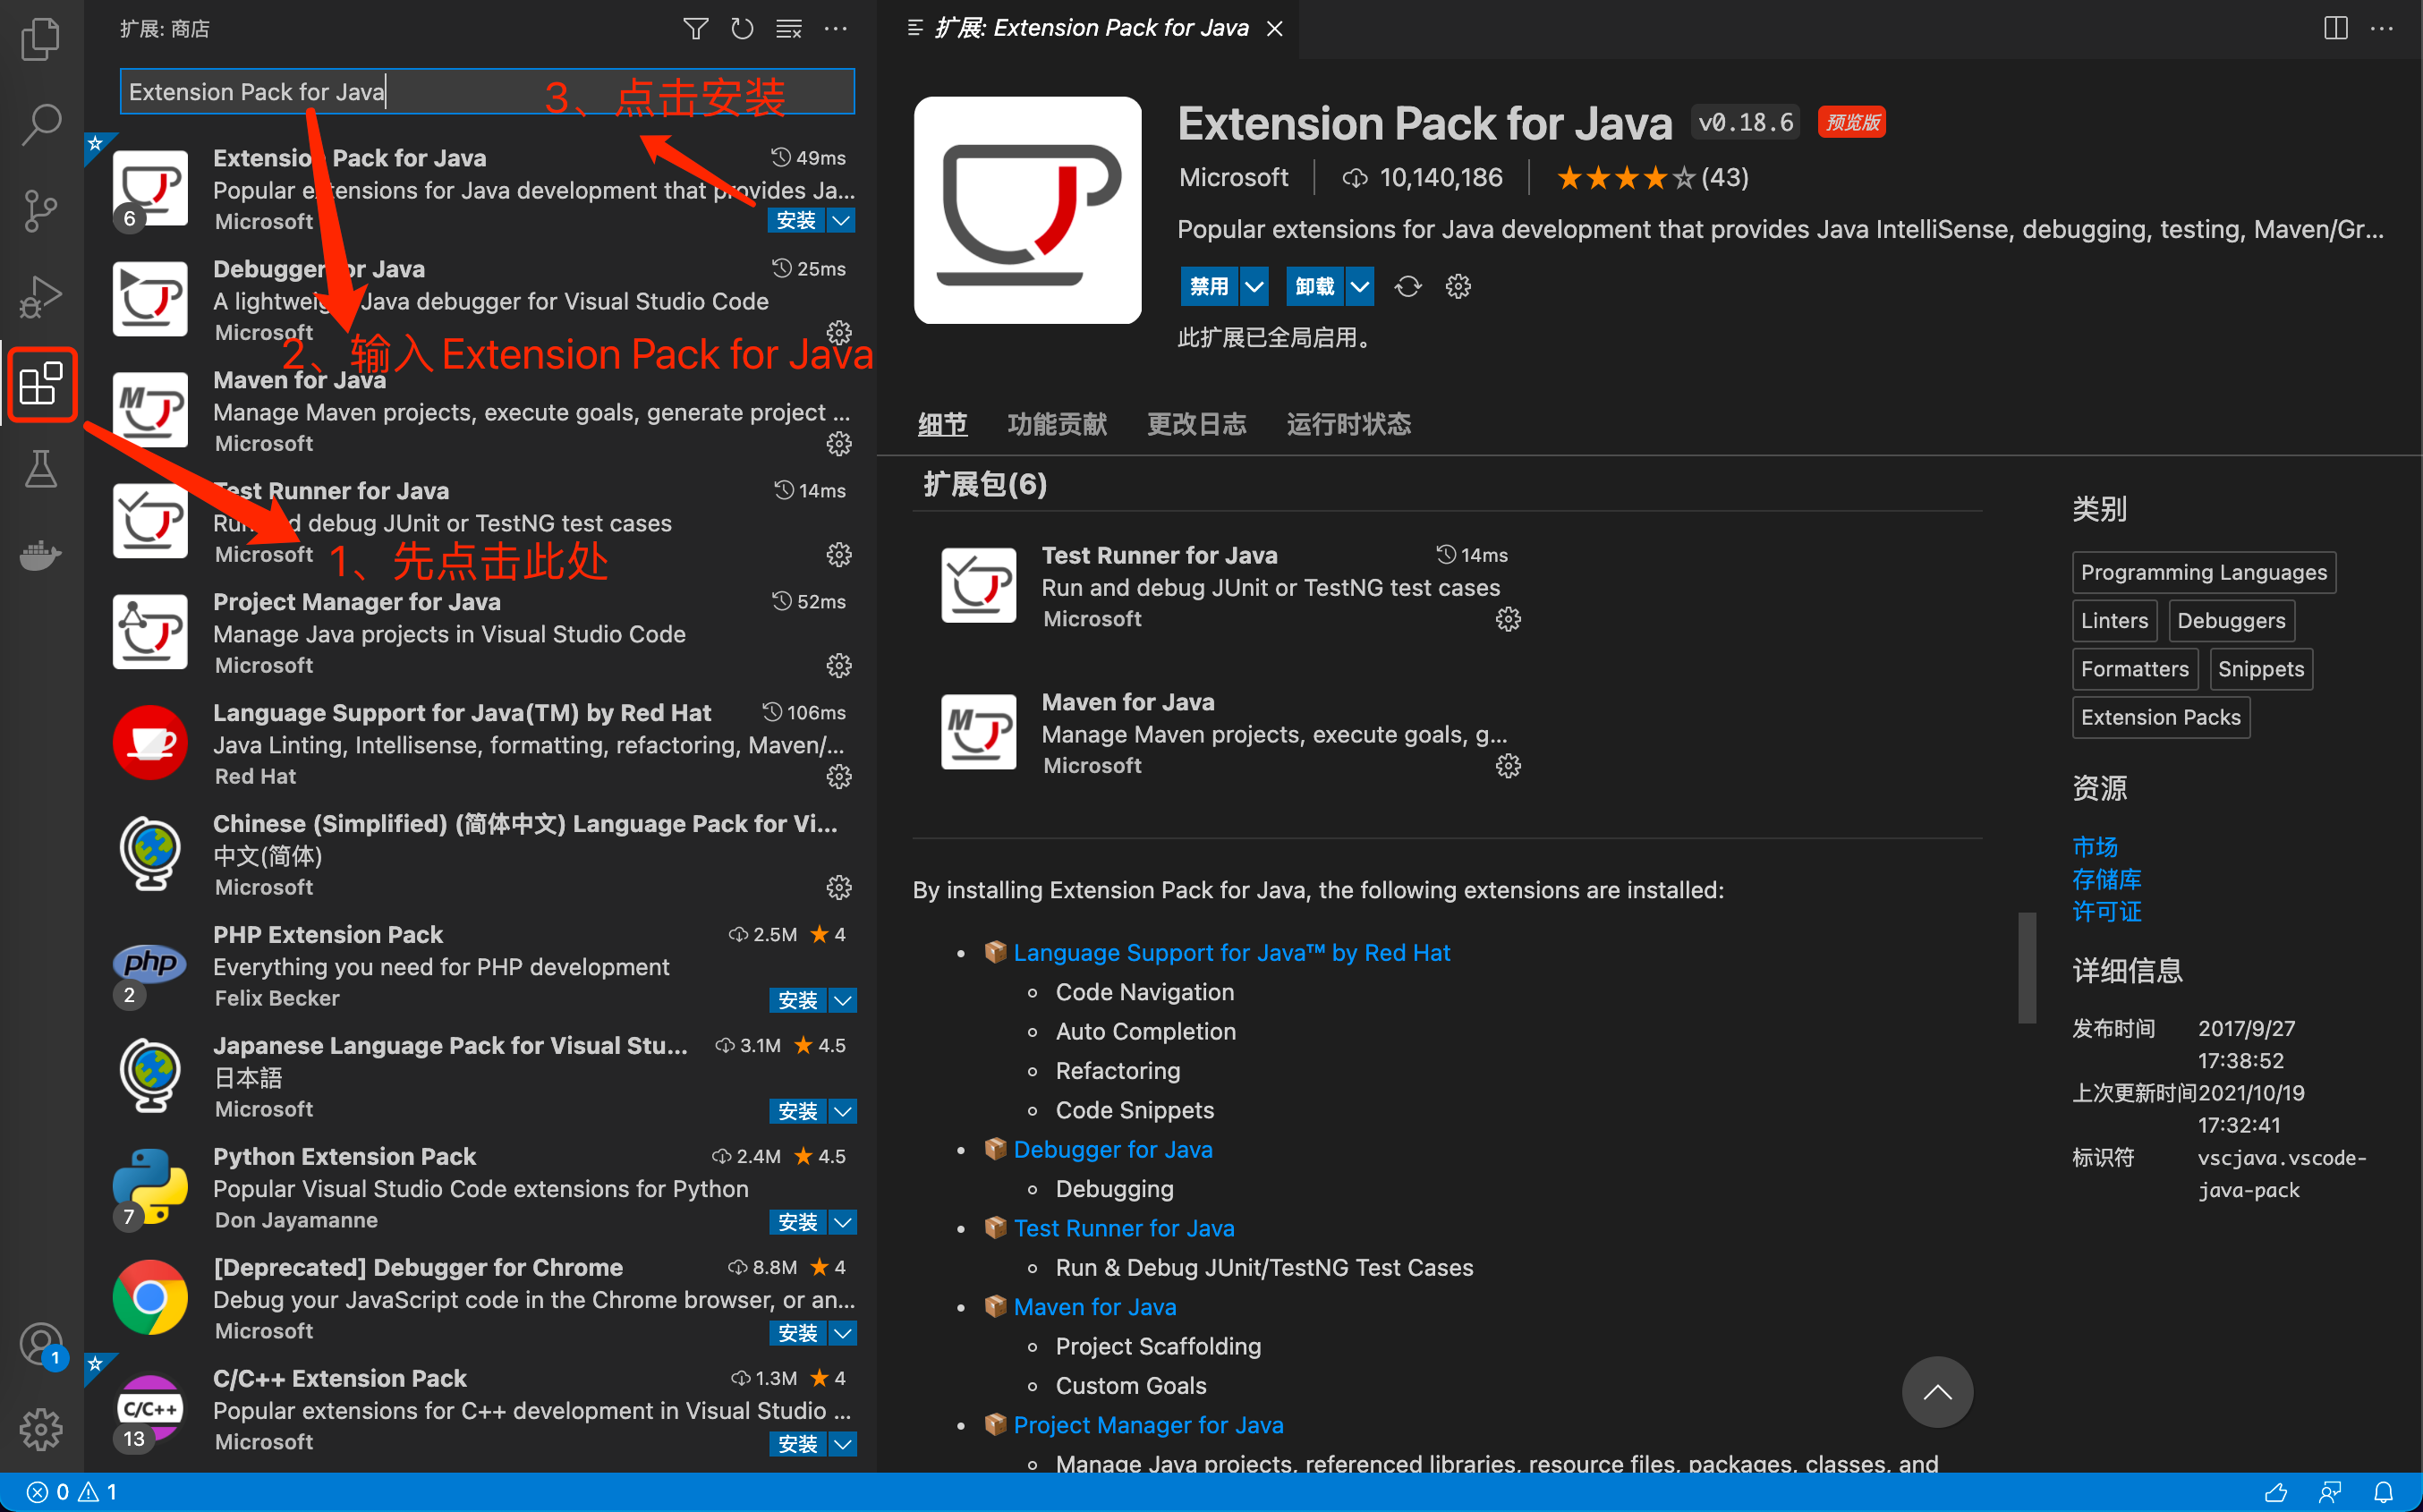Open extensions view more actions menu

836,29
